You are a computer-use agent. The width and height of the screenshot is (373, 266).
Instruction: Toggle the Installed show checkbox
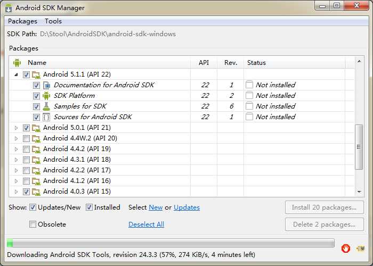[x=89, y=207]
